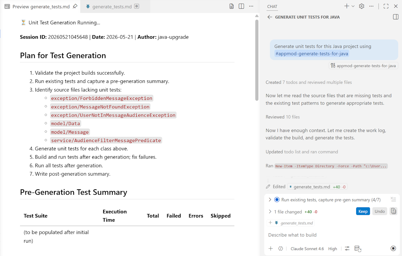Expand the 1 file changed section
Image resolution: width=402 pixels, height=256 pixels.
coord(270,212)
